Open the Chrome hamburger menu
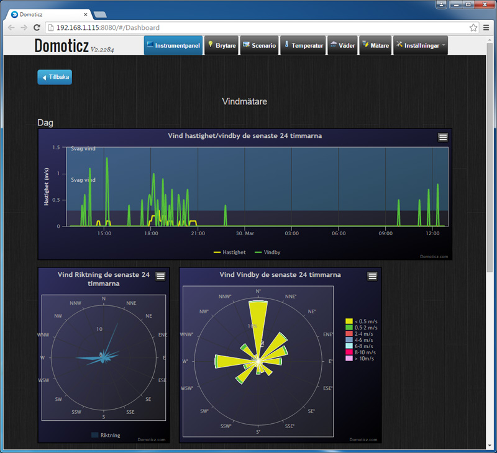 click(486, 27)
